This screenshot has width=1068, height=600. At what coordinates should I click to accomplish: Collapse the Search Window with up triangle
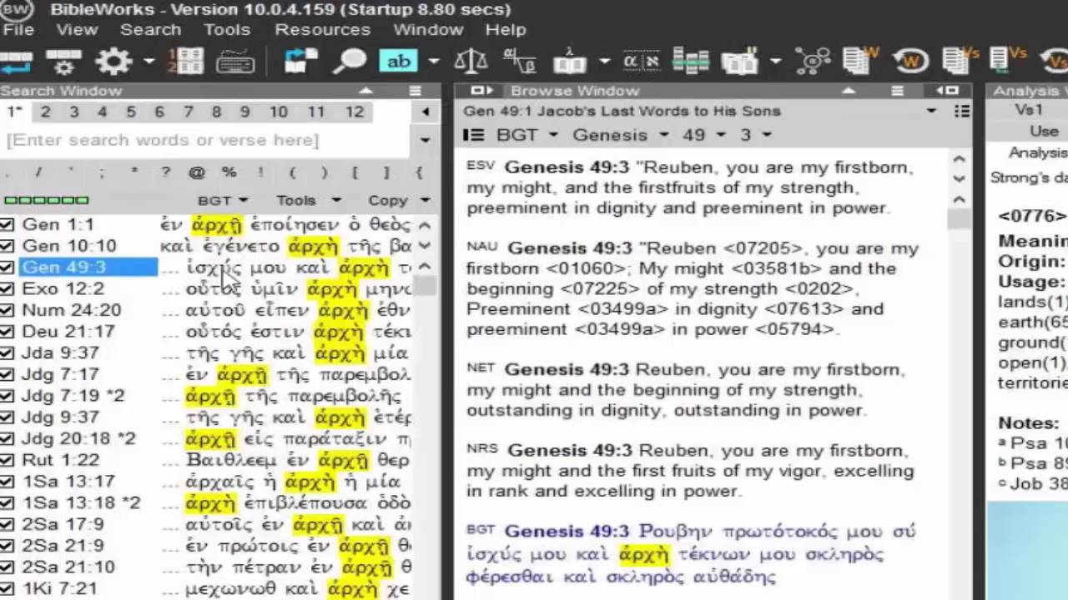coord(365,91)
